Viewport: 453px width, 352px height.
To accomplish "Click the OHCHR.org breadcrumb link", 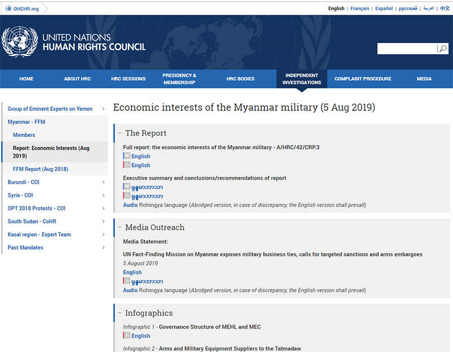I will (25, 8).
